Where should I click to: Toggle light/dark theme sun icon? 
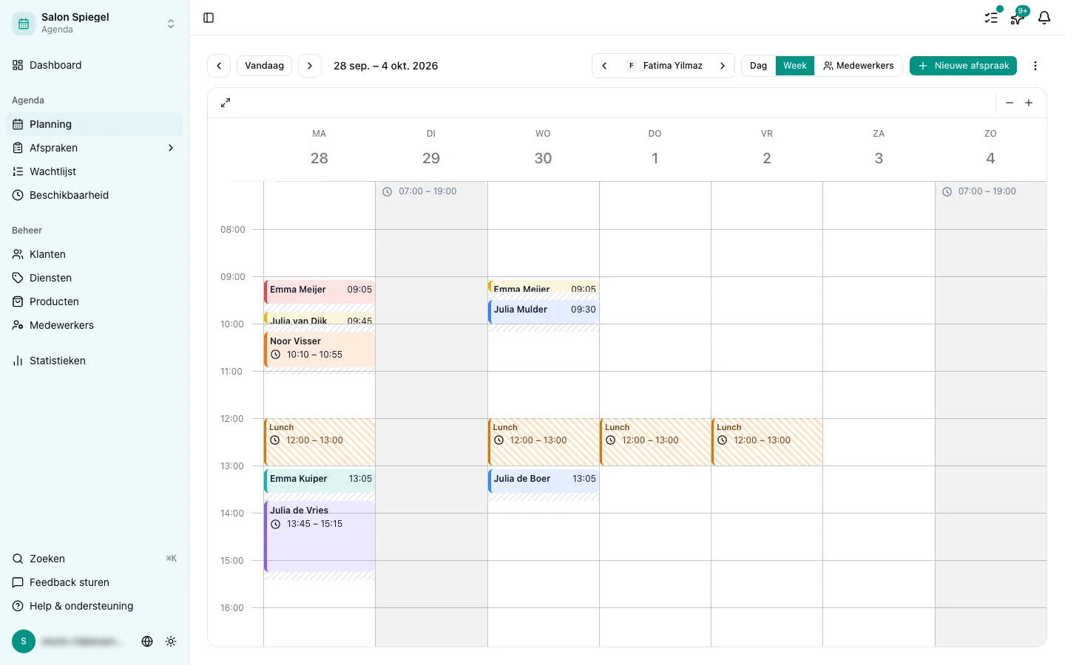pos(171,641)
